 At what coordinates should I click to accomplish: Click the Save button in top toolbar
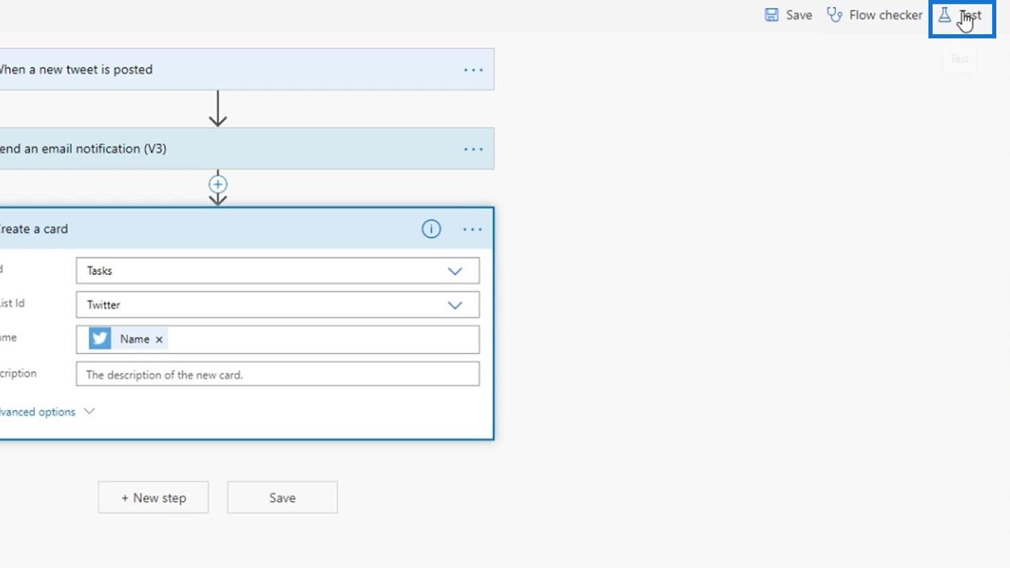(788, 15)
